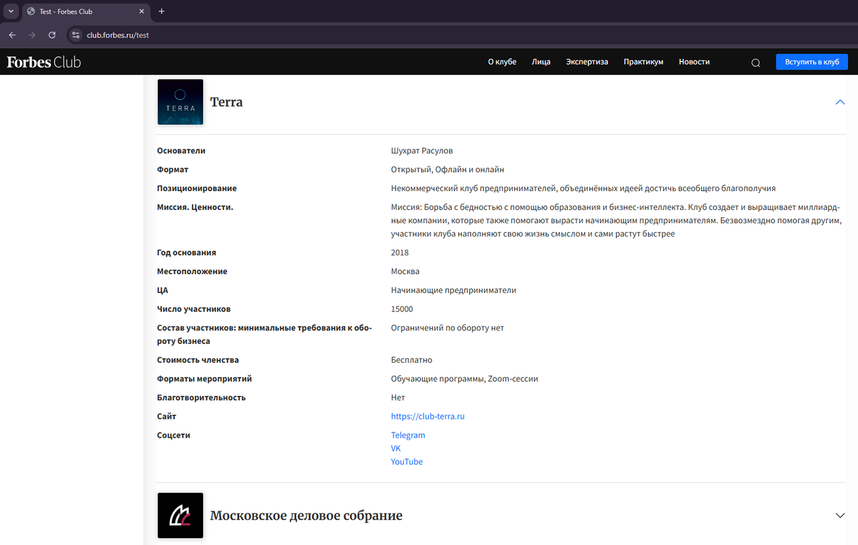Collapse the Terra section with chevron

[840, 102]
